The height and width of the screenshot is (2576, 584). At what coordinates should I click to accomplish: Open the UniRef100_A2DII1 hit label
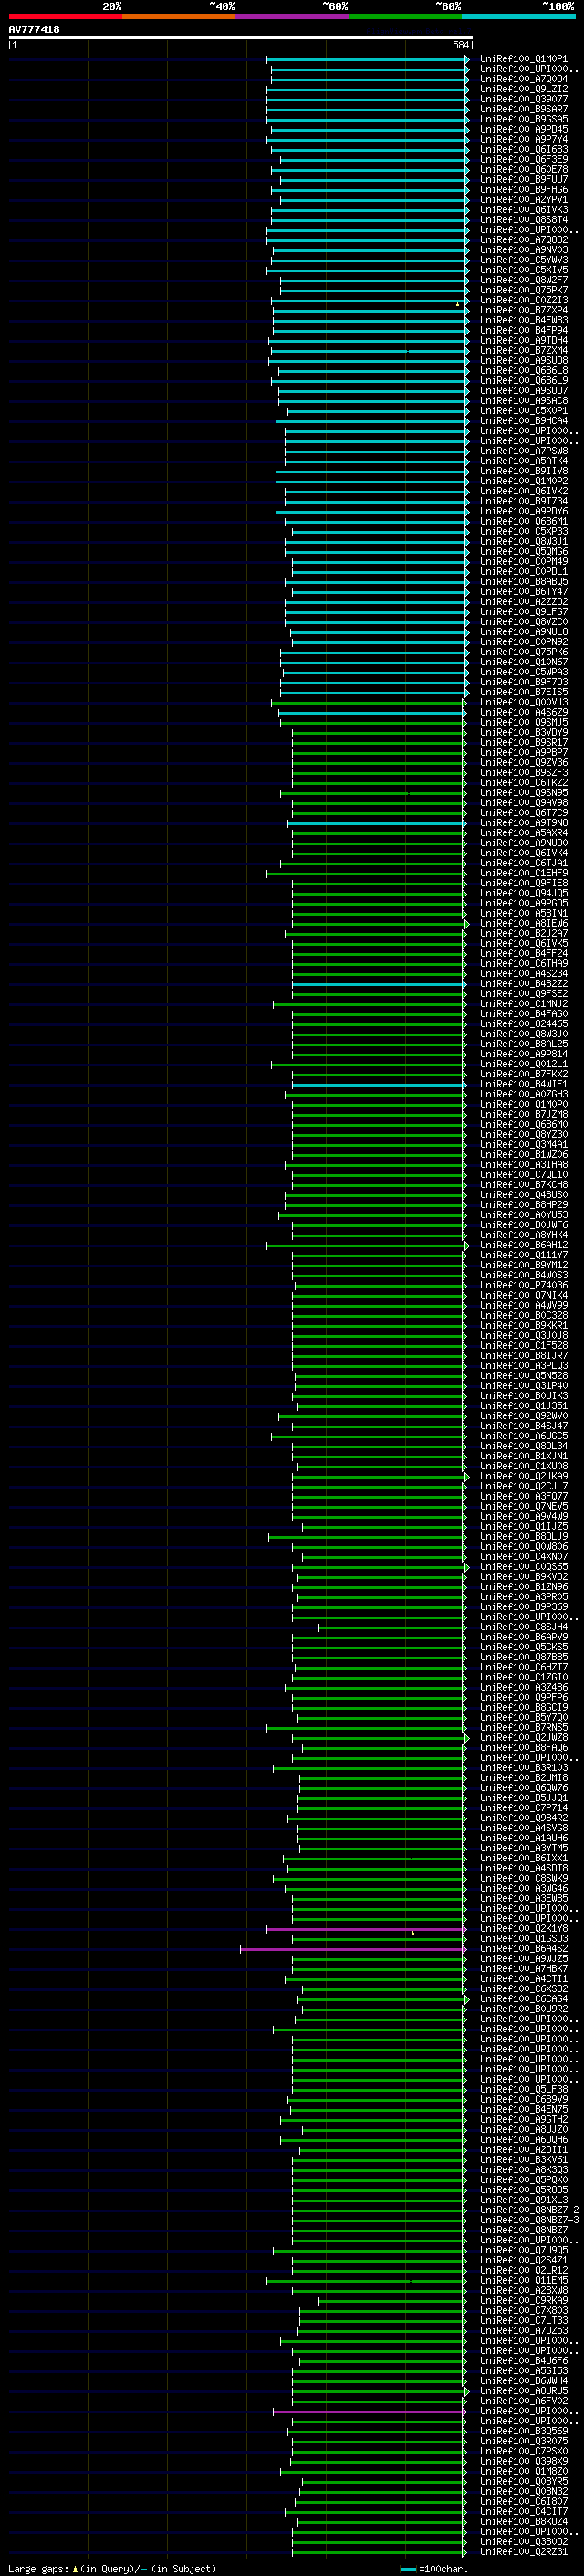[524, 2150]
